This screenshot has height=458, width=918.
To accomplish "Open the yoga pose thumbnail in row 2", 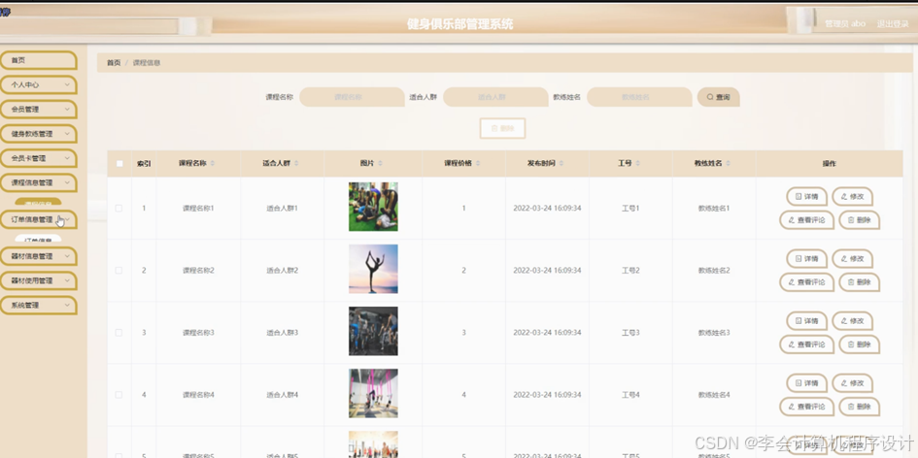I will pos(374,269).
